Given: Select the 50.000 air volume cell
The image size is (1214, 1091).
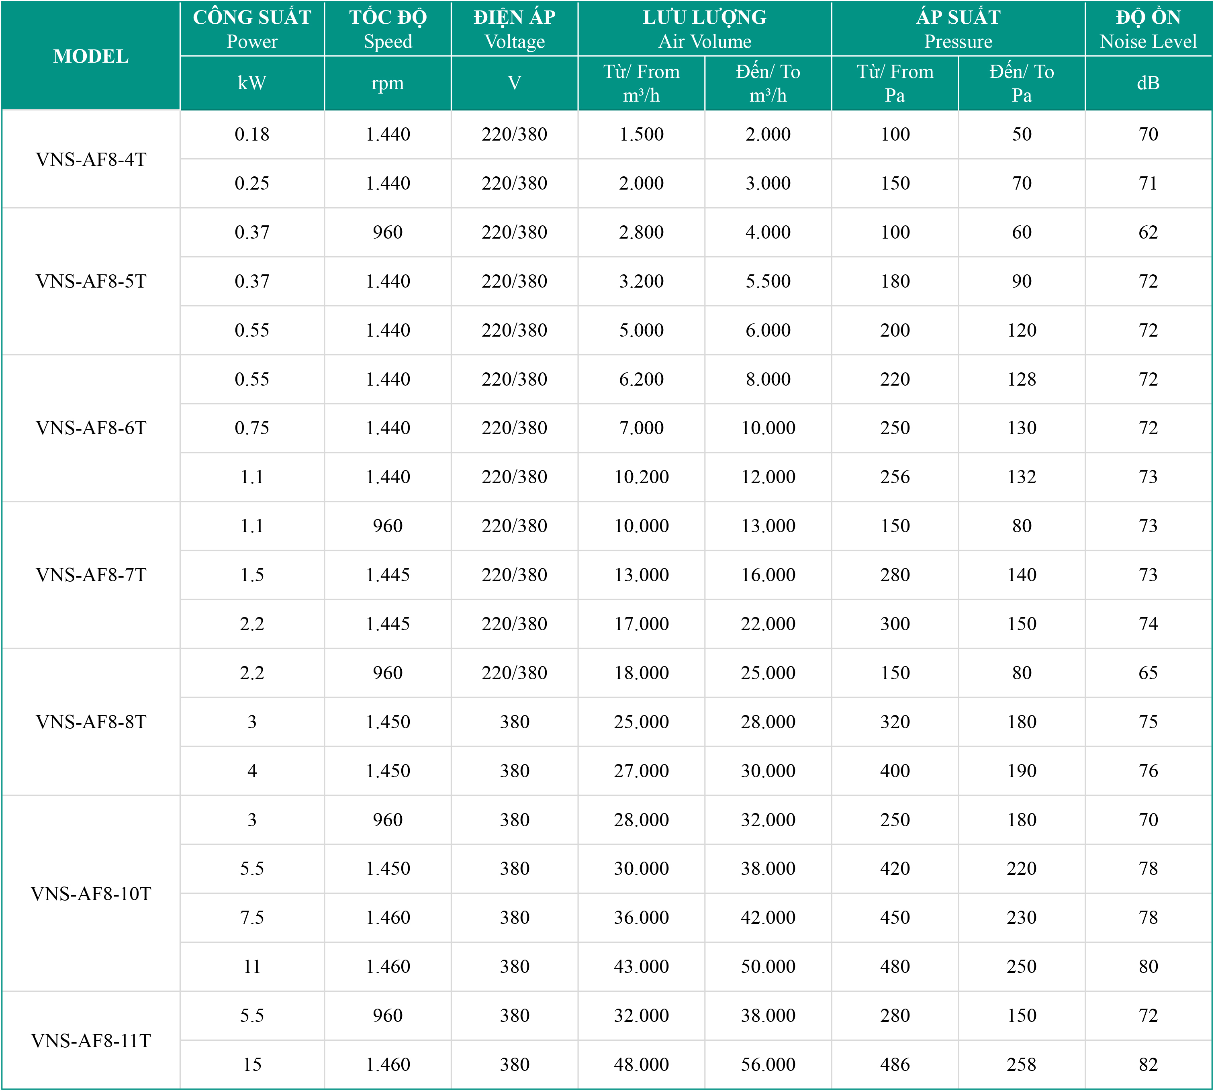Looking at the screenshot, I should (768, 966).
